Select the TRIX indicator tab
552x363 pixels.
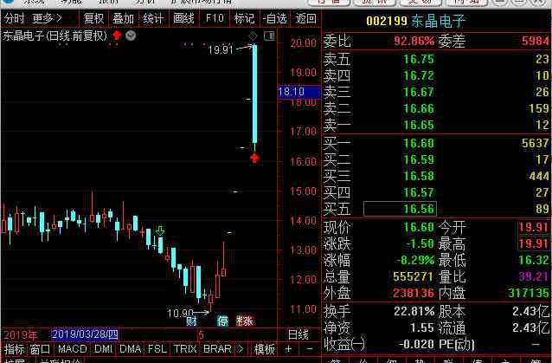coord(185,349)
